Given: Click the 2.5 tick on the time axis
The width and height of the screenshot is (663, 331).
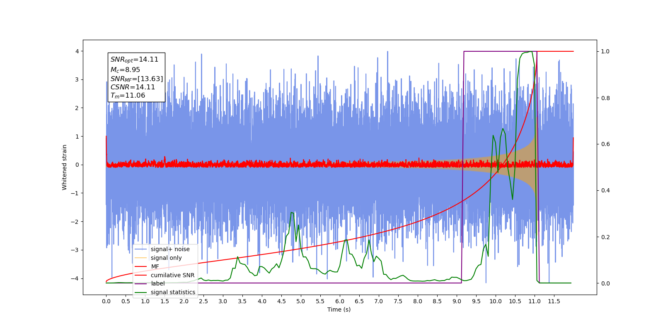Looking at the screenshot, I should 203,301.
